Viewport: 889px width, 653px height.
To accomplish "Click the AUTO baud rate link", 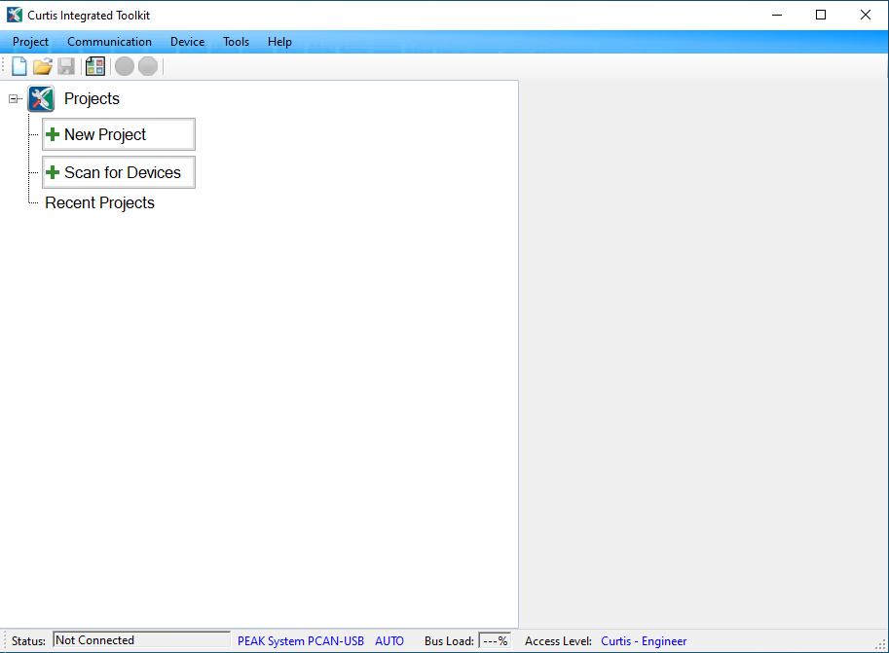I will tap(389, 641).
